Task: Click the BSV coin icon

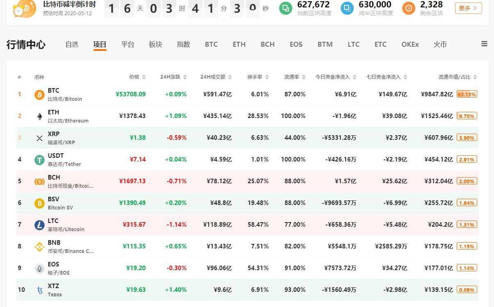Action: 39,203
